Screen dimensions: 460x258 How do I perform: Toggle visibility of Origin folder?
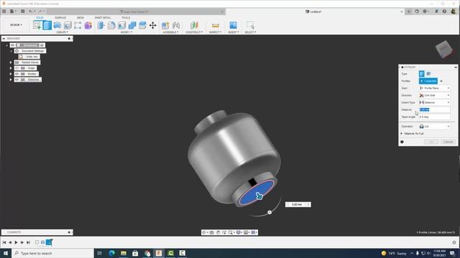click(17, 68)
